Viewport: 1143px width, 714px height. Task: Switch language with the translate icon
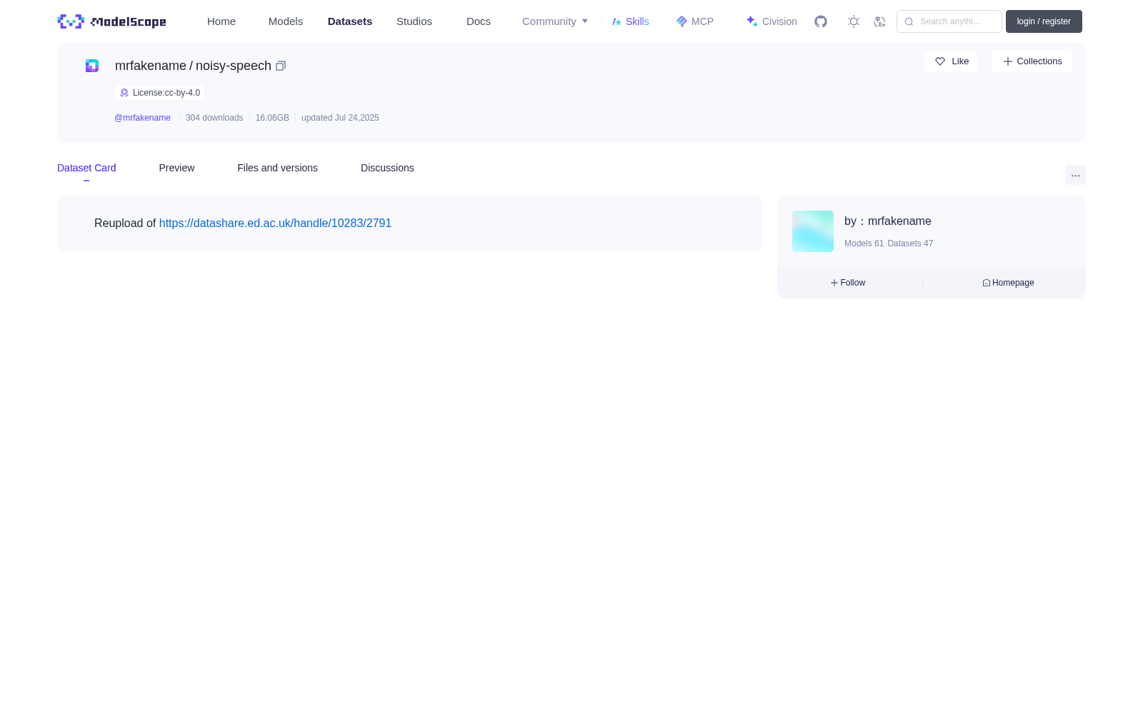(x=879, y=21)
